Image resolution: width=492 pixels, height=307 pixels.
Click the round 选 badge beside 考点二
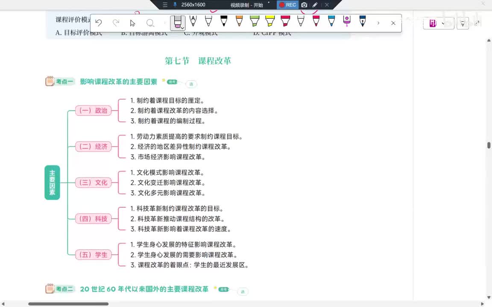coord(243,292)
